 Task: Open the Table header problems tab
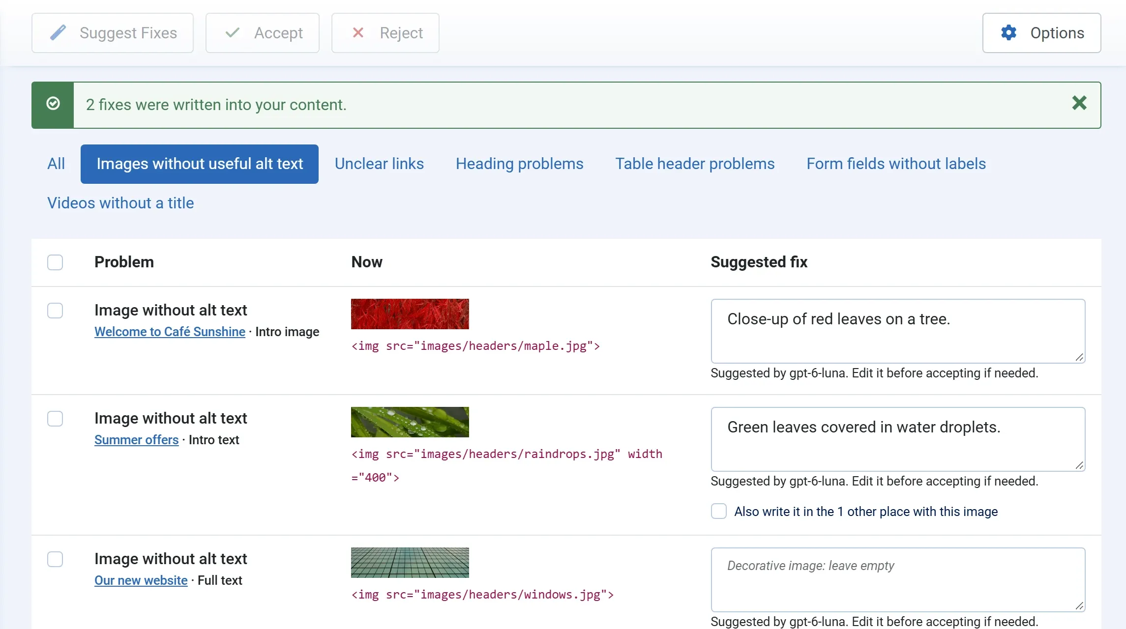tap(695, 164)
